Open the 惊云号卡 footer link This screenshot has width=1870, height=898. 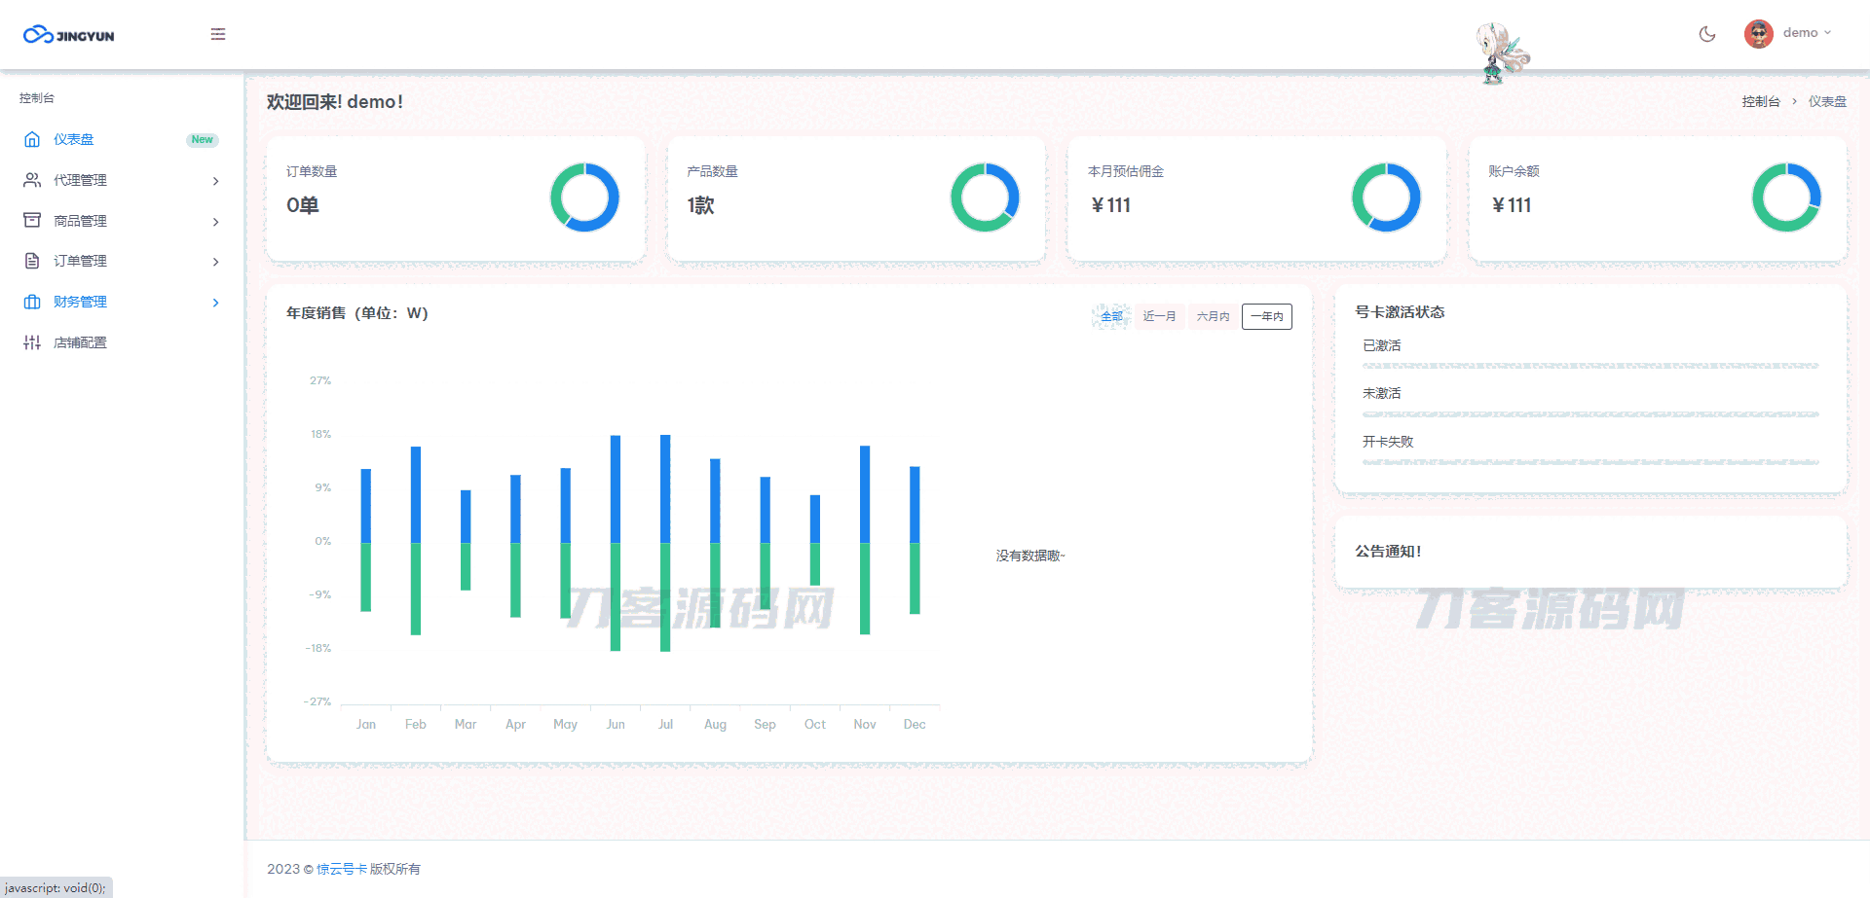click(341, 869)
